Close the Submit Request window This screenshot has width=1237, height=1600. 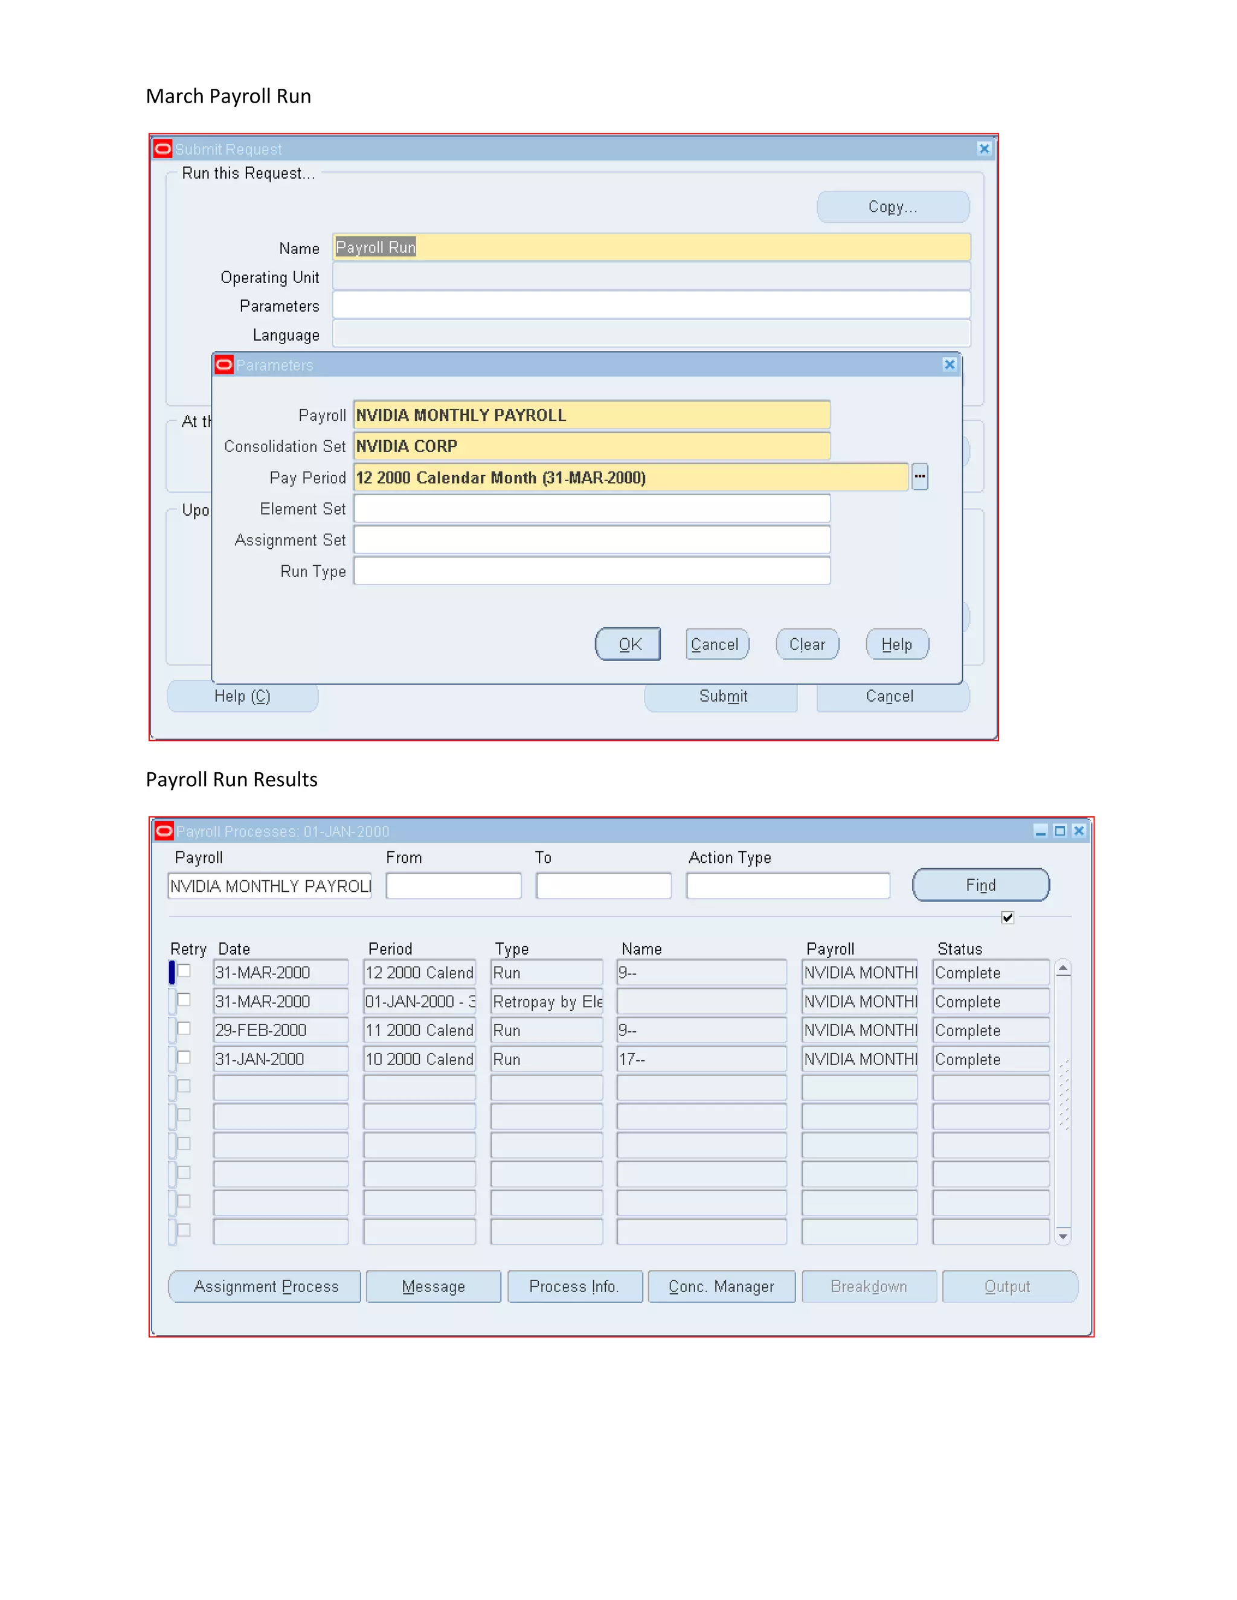(x=984, y=149)
